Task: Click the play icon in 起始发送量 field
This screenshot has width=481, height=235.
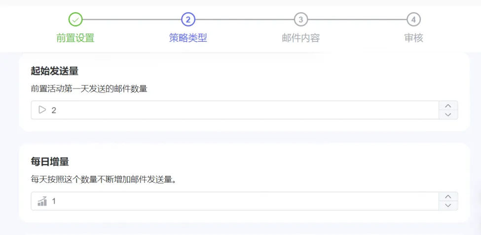Action: point(42,110)
